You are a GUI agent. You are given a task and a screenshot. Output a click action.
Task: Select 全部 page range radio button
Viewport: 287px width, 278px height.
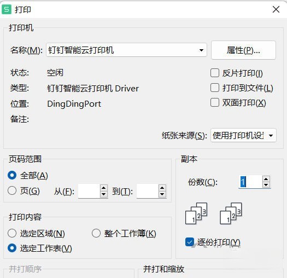coord(12,175)
